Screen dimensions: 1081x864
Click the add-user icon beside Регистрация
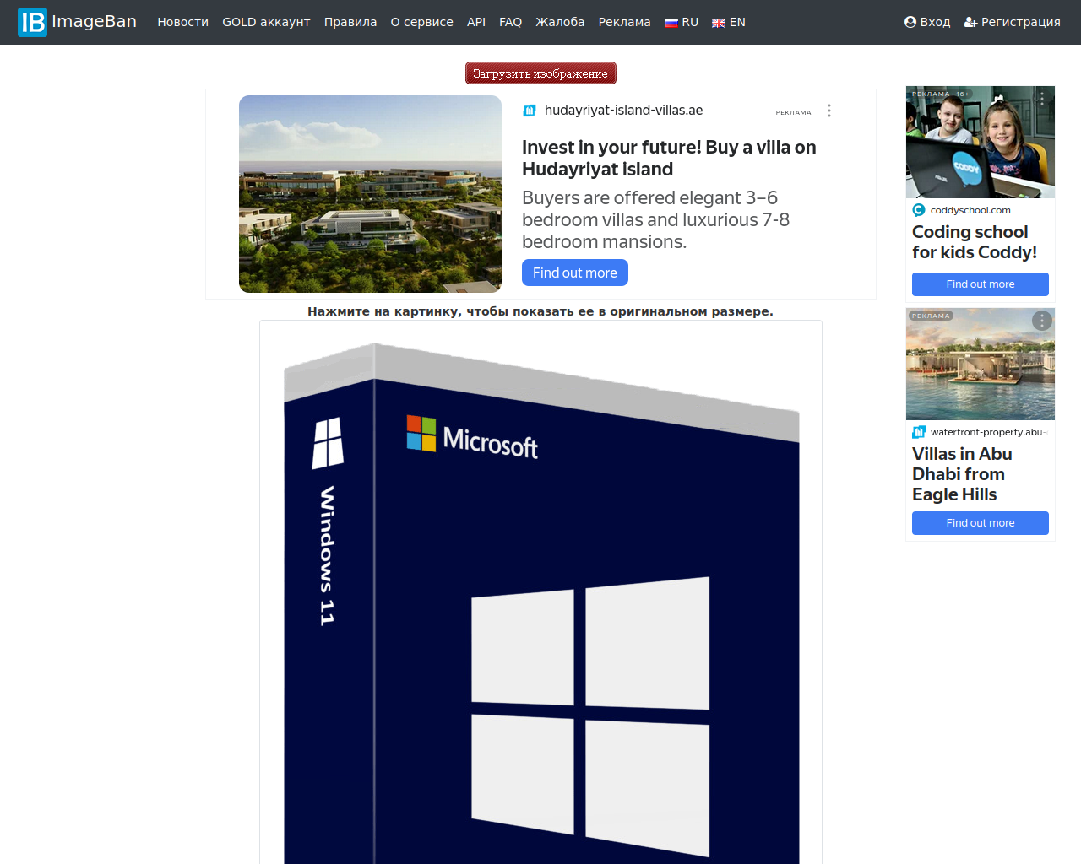[x=971, y=22]
